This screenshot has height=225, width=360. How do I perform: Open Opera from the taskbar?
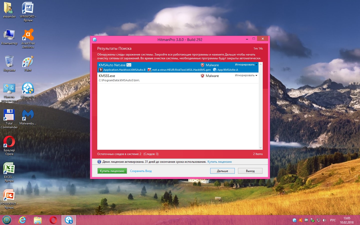(53, 220)
